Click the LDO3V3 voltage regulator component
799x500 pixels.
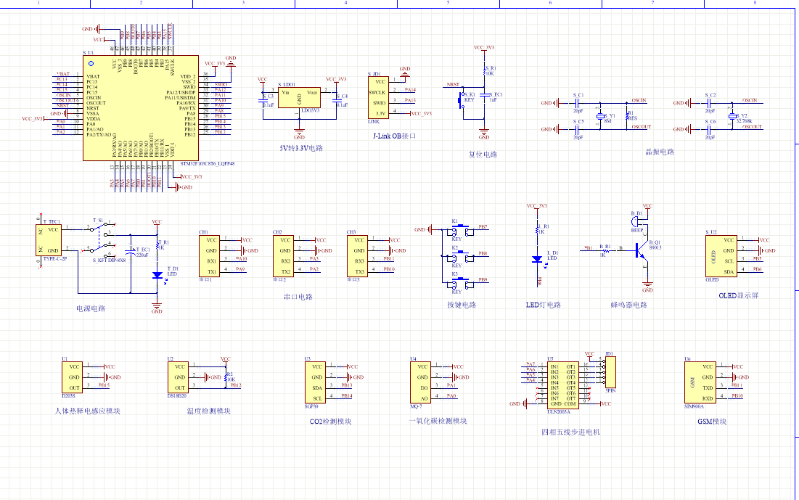click(x=299, y=97)
